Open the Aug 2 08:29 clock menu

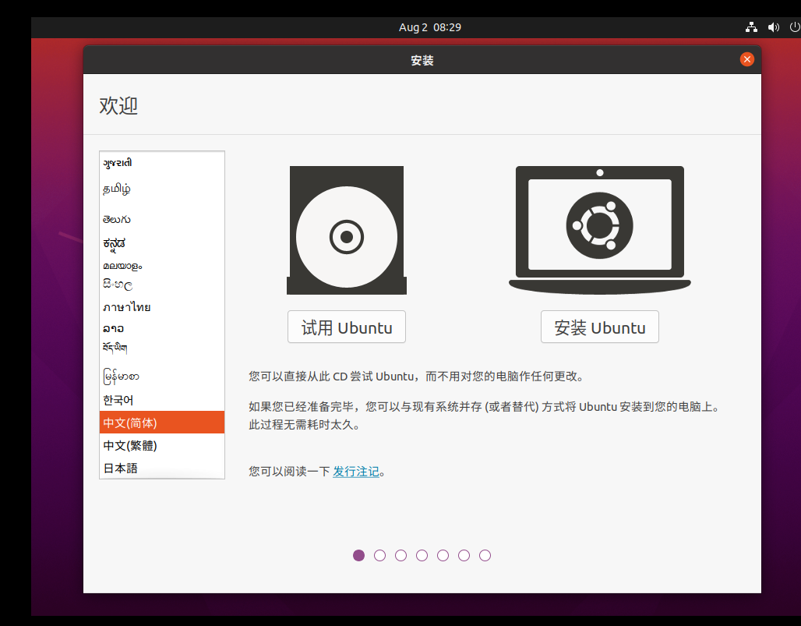(429, 27)
